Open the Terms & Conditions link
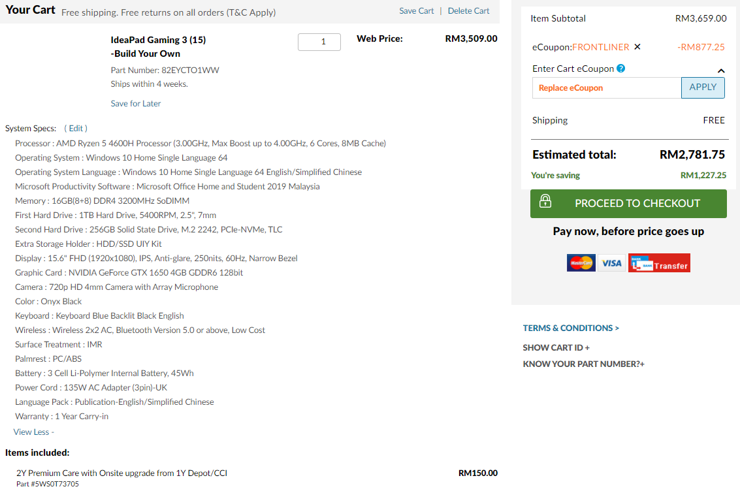The height and width of the screenshot is (493, 740). coord(571,328)
